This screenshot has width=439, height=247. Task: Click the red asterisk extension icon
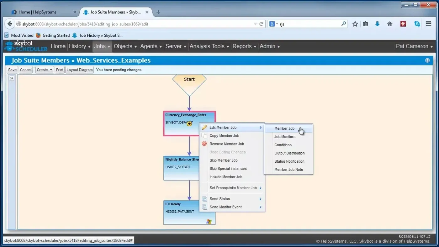point(403,24)
